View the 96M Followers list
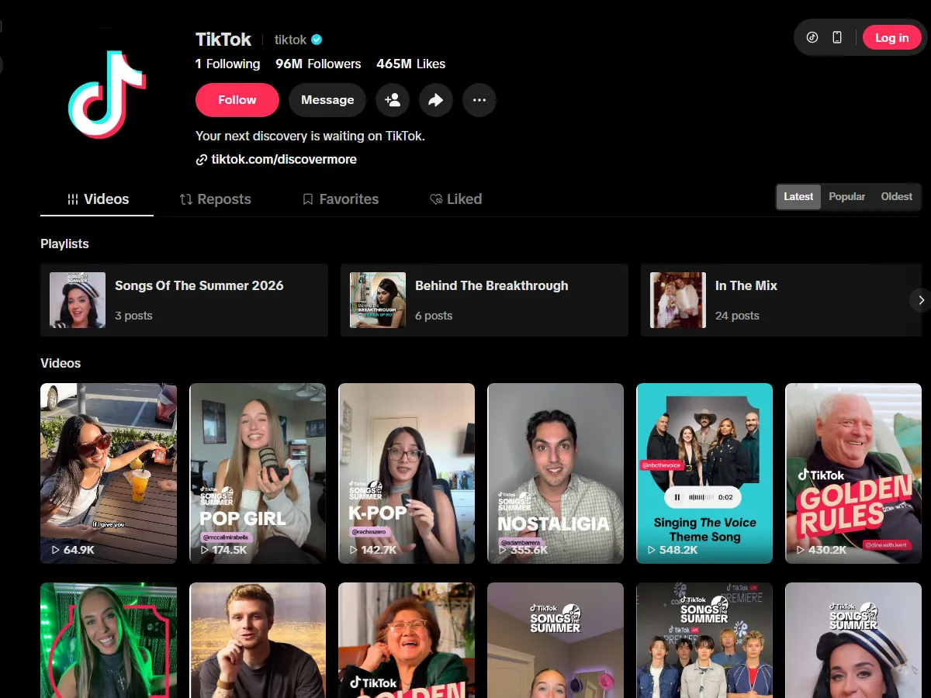The height and width of the screenshot is (698, 931). 319,64
